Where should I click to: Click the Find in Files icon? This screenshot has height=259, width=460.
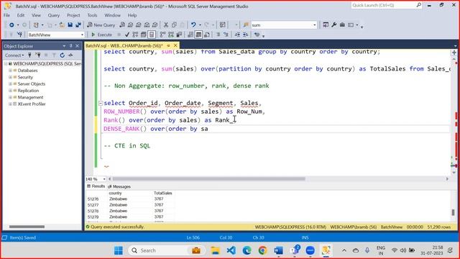point(246,25)
